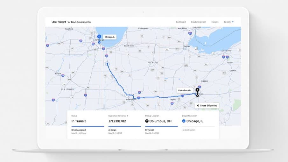Open the Create Shipment page
This screenshot has width=288, height=162.
[x=199, y=22]
